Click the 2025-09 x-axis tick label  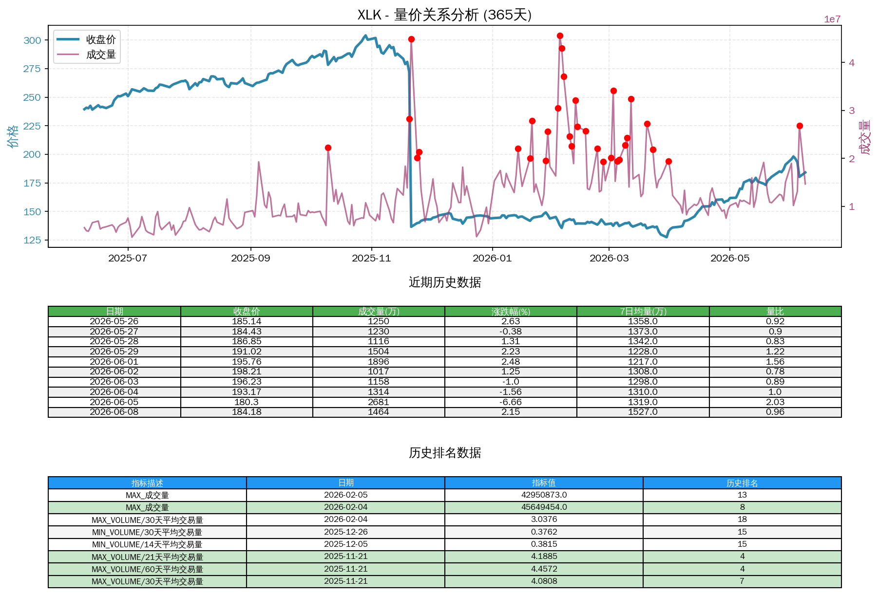250,258
